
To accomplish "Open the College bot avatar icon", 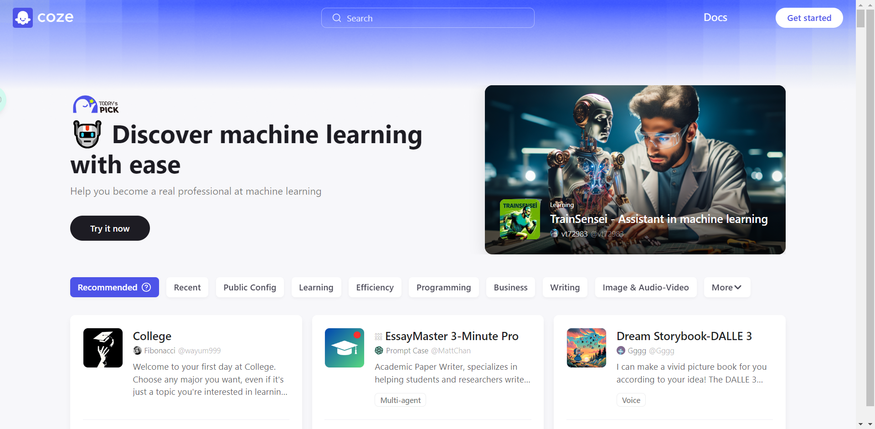I will pyautogui.click(x=103, y=348).
